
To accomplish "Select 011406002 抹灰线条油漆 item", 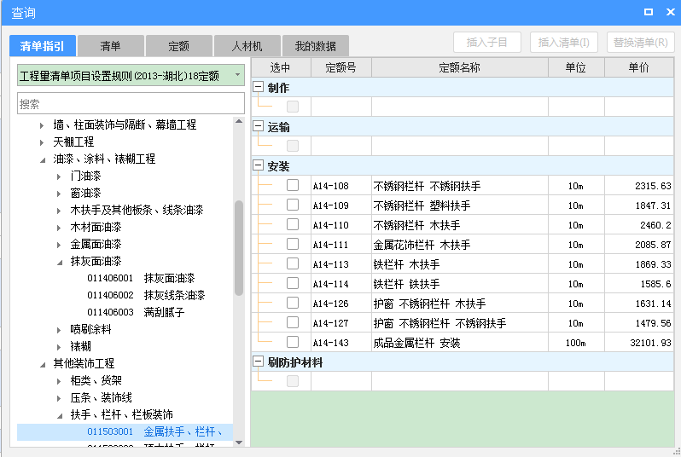I will coord(145,296).
